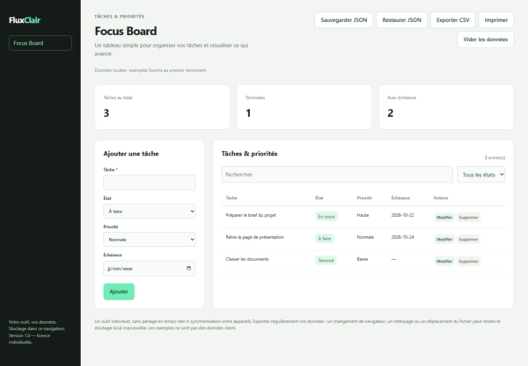This screenshot has width=528, height=366.
Task: Click the Sauvegarder JSON button
Action: pos(344,20)
